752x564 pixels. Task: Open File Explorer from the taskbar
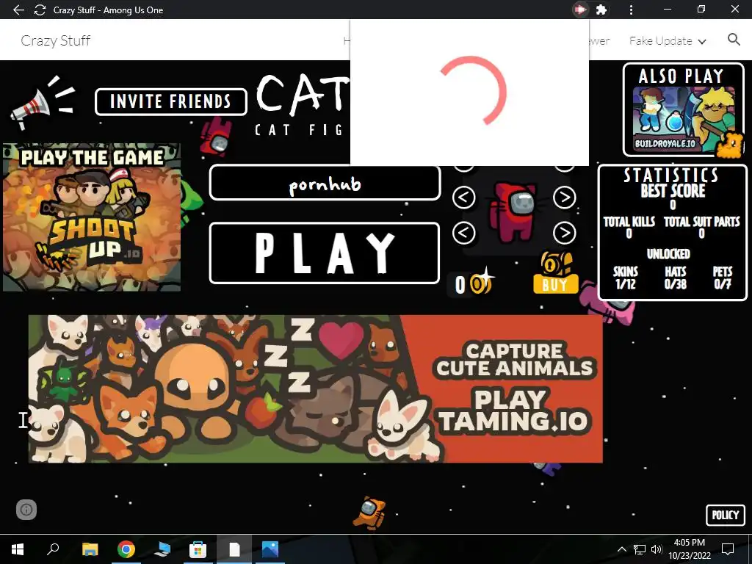(x=90, y=549)
